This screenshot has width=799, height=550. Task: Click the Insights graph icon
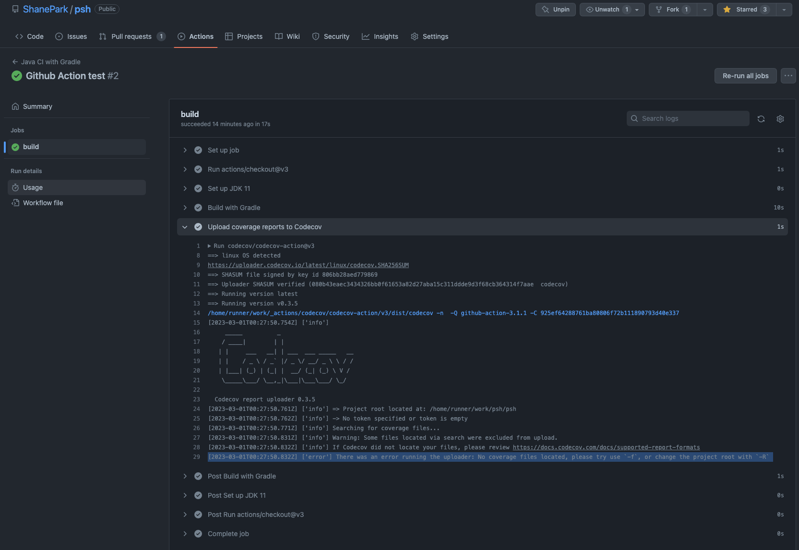tap(366, 36)
